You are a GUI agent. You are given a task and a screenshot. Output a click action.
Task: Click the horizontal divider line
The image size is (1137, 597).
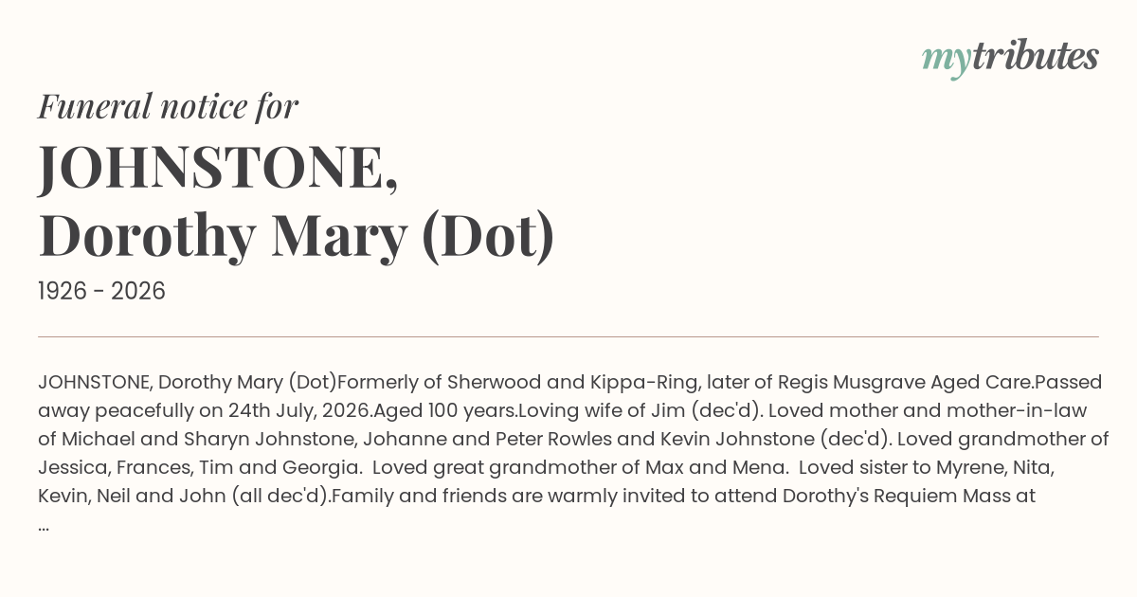coord(568,336)
